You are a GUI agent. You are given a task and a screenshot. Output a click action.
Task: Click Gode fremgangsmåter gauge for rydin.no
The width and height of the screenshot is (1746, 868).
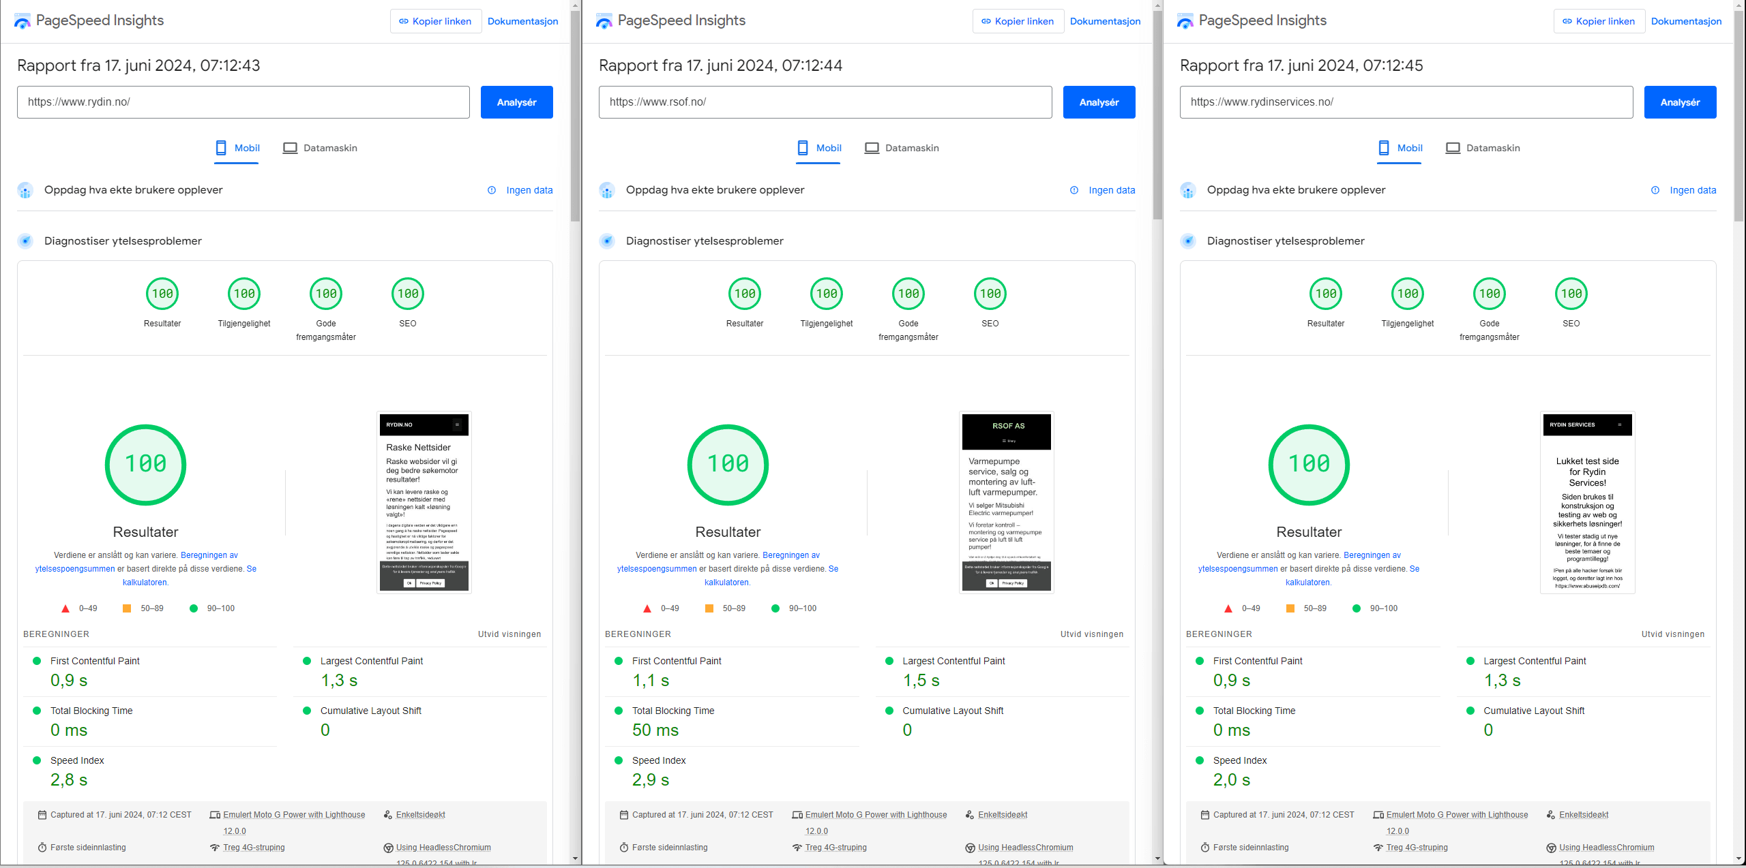coord(326,294)
